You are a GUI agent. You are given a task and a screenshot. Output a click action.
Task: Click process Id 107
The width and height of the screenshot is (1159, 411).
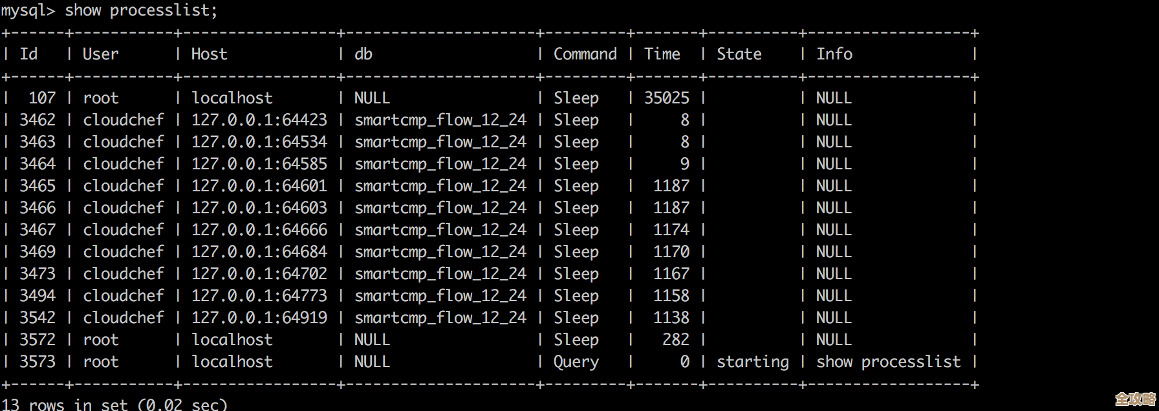(42, 98)
